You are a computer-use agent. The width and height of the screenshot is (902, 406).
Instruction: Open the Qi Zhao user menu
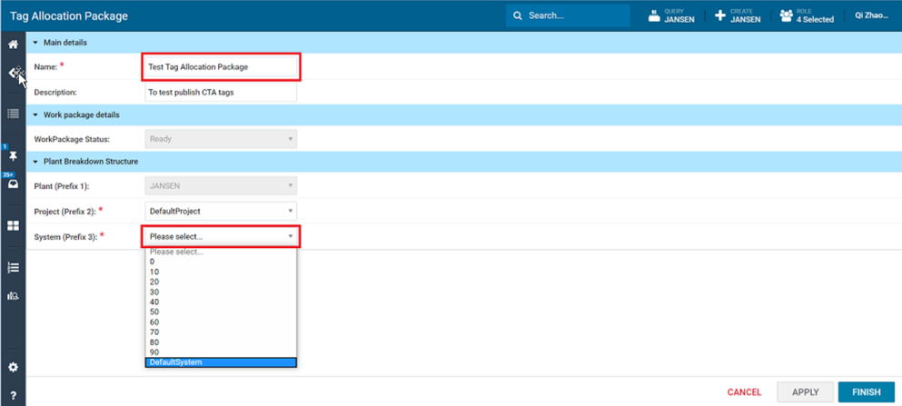pos(871,15)
